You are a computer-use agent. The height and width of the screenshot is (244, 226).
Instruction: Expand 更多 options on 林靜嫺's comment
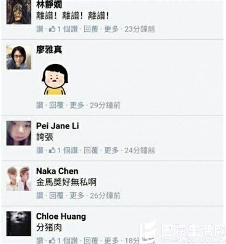[x=111, y=29]
